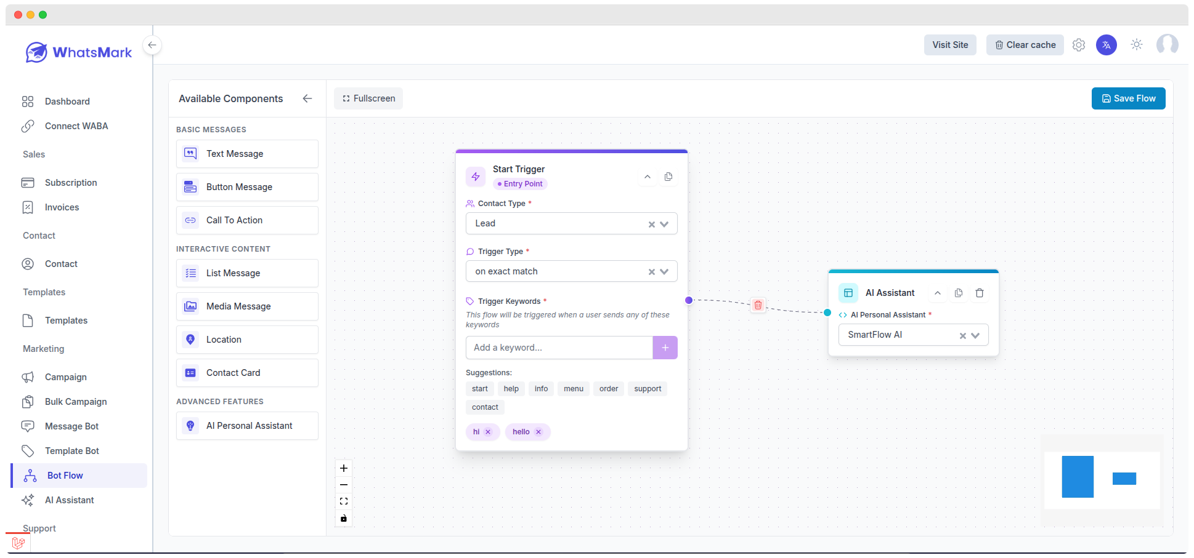Remove the 'hello' keyword tag
The width and height of the screenshot is (1194, 558).
click(x=538, y=432)
